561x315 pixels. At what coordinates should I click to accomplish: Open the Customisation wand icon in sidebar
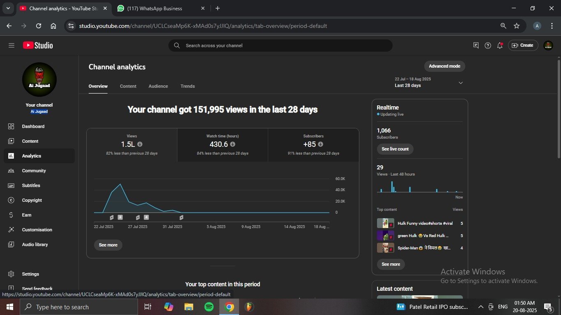pos(11,230)
